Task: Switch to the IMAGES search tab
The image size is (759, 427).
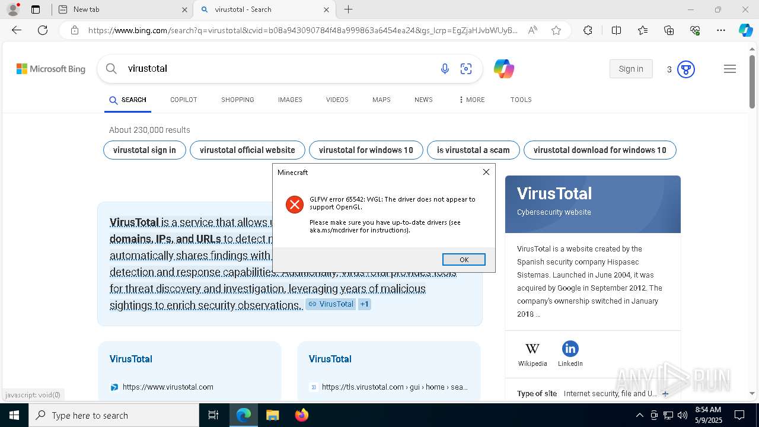Action: [x=290, y=100]
